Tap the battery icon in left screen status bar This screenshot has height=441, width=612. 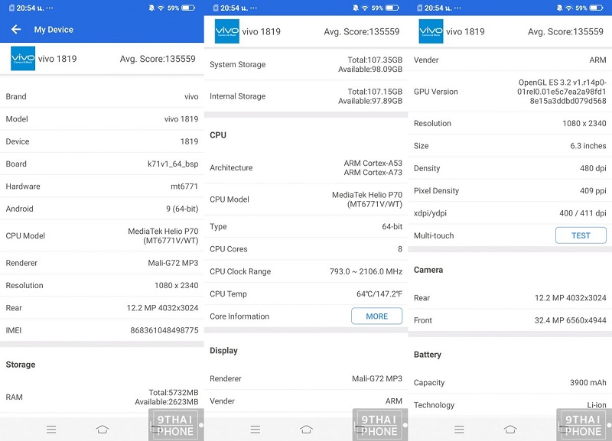point(188,8)
